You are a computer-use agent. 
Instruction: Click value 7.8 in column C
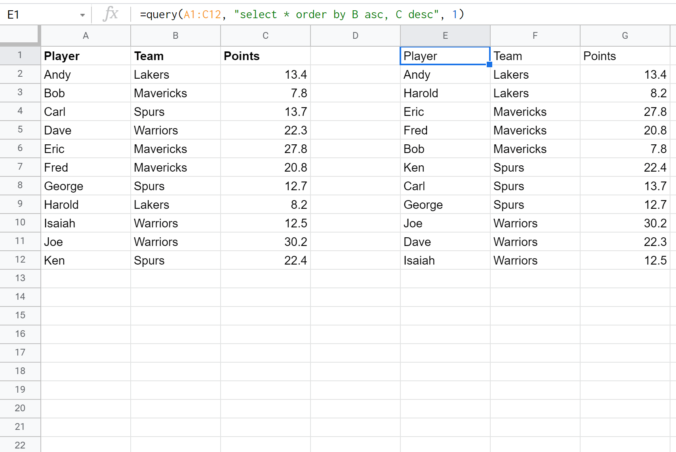coord(299,93)
